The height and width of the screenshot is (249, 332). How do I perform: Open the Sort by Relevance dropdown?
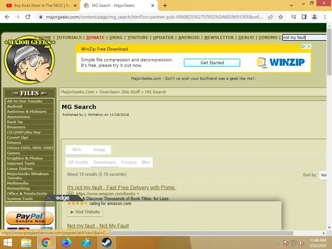pyautogui.click(x=323, y=175)
